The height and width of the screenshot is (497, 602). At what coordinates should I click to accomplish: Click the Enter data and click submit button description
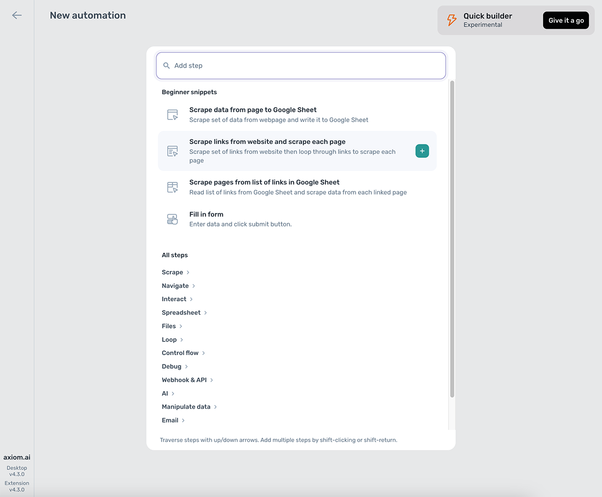click(240, 224)
